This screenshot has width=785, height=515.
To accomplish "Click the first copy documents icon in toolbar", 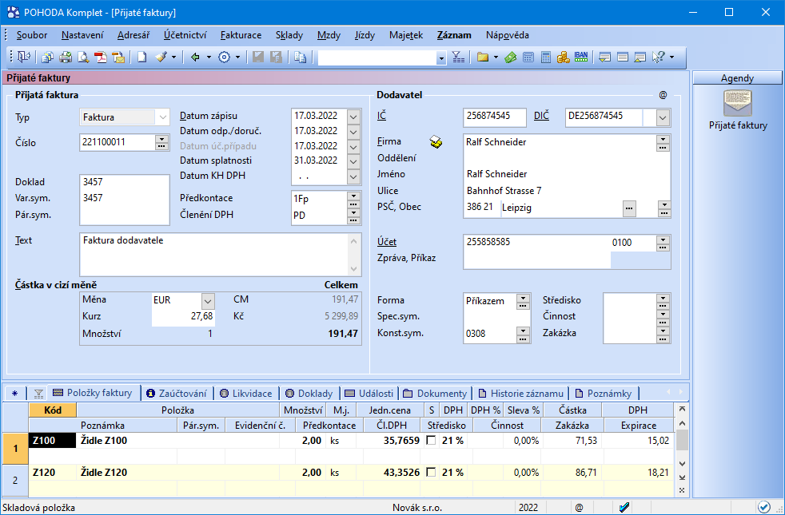I will click(47, 57).
